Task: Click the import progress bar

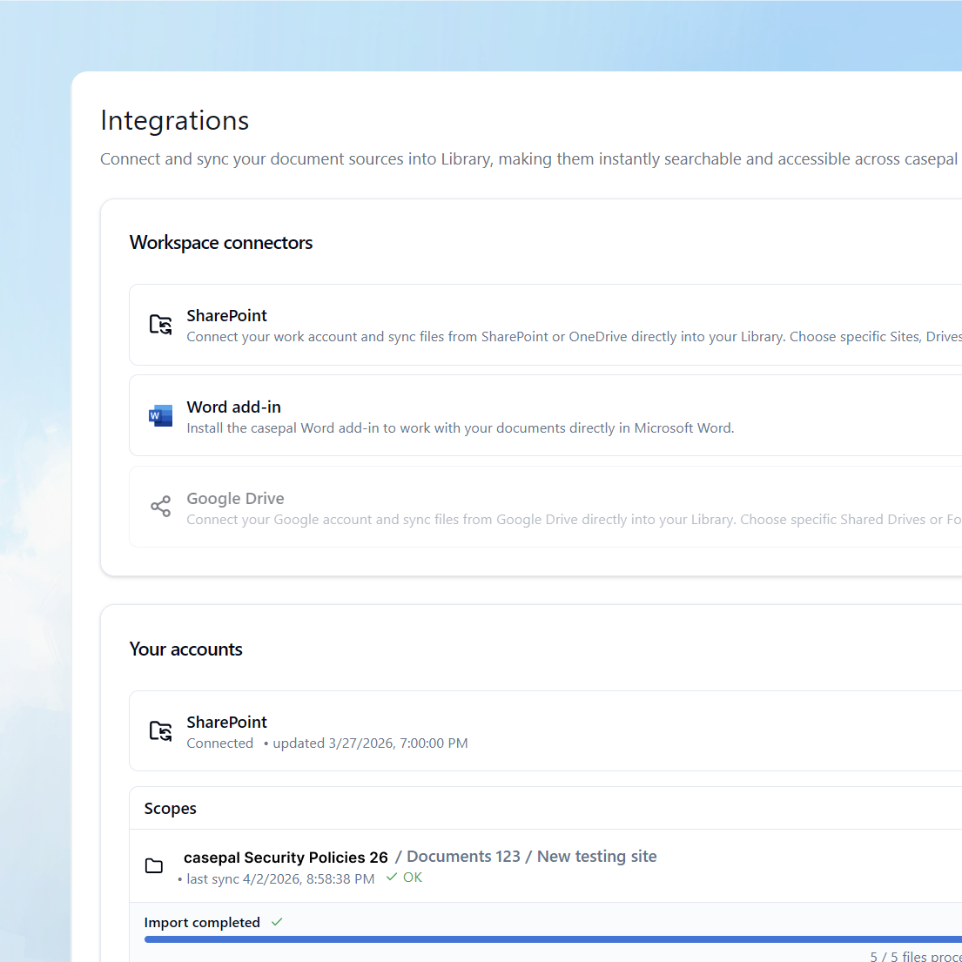Action: [x=553, y=939]
